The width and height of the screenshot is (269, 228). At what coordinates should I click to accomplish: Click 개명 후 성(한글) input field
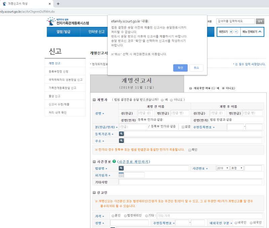217,113
